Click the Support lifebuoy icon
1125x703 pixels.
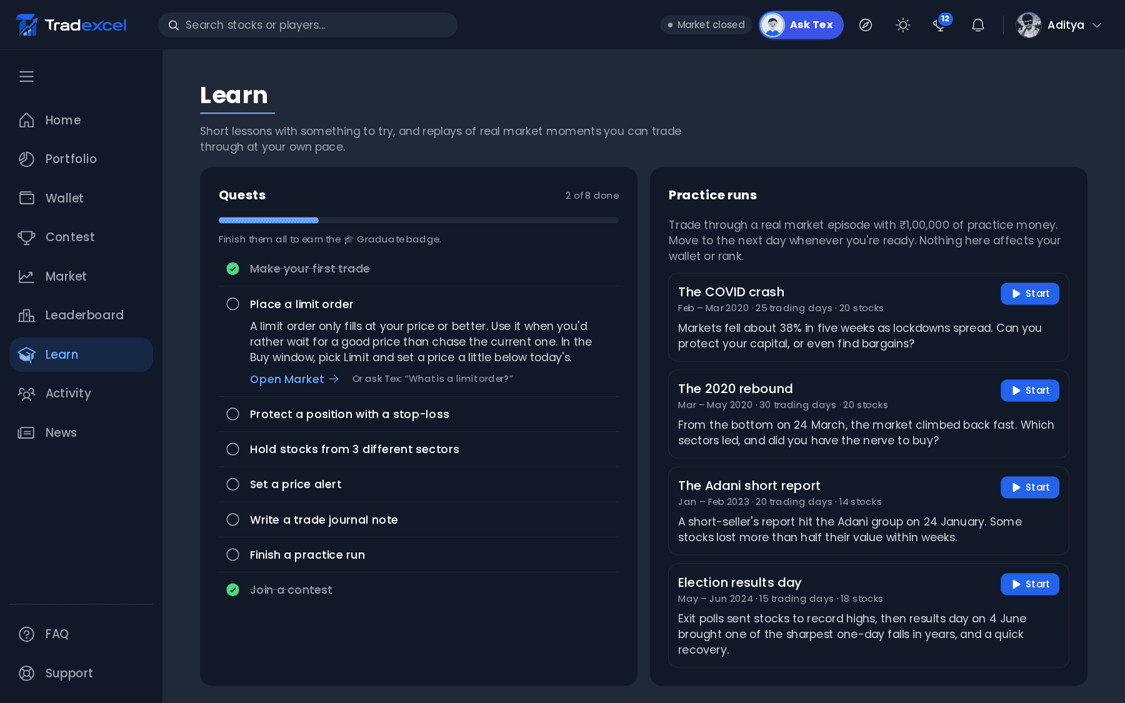pos(26,673)
